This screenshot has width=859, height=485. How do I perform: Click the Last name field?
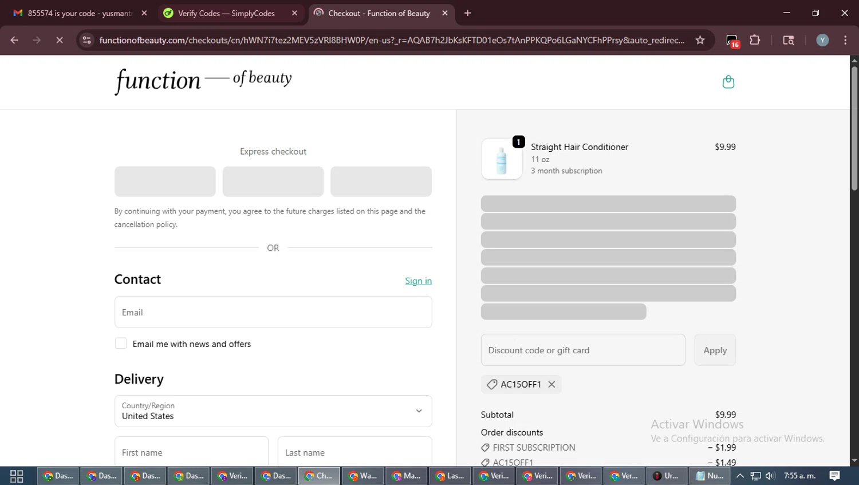click(x=354, y=452)
